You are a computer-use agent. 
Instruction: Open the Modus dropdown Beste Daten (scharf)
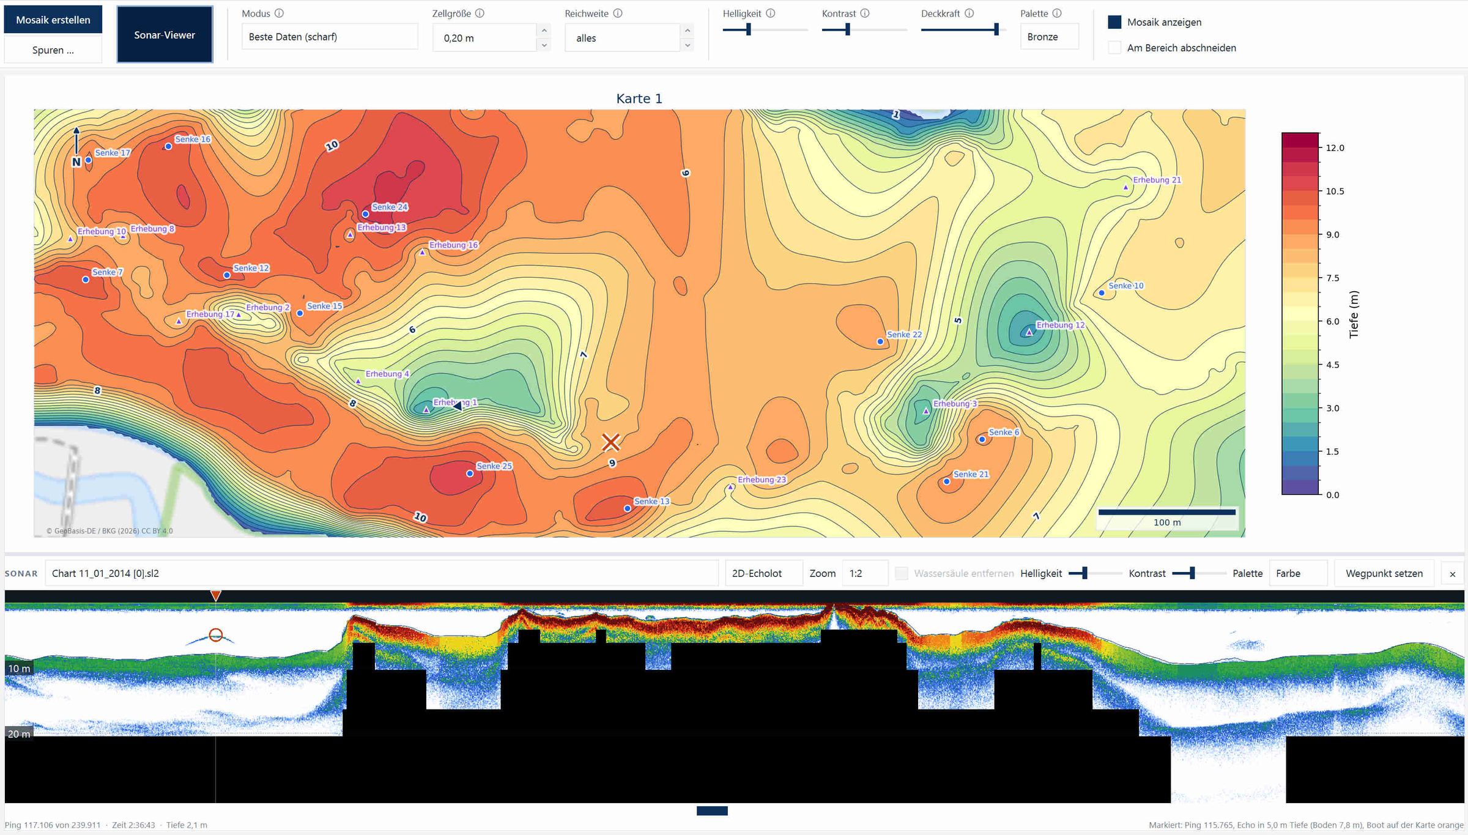point(330,37)
